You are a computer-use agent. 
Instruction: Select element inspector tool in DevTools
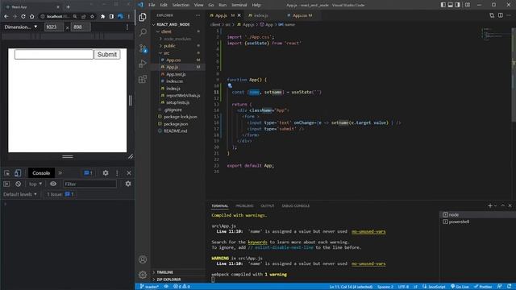pos(7,173)
